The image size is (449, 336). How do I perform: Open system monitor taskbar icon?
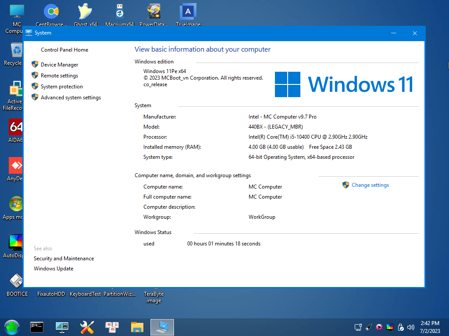click(x=62, y=327)
